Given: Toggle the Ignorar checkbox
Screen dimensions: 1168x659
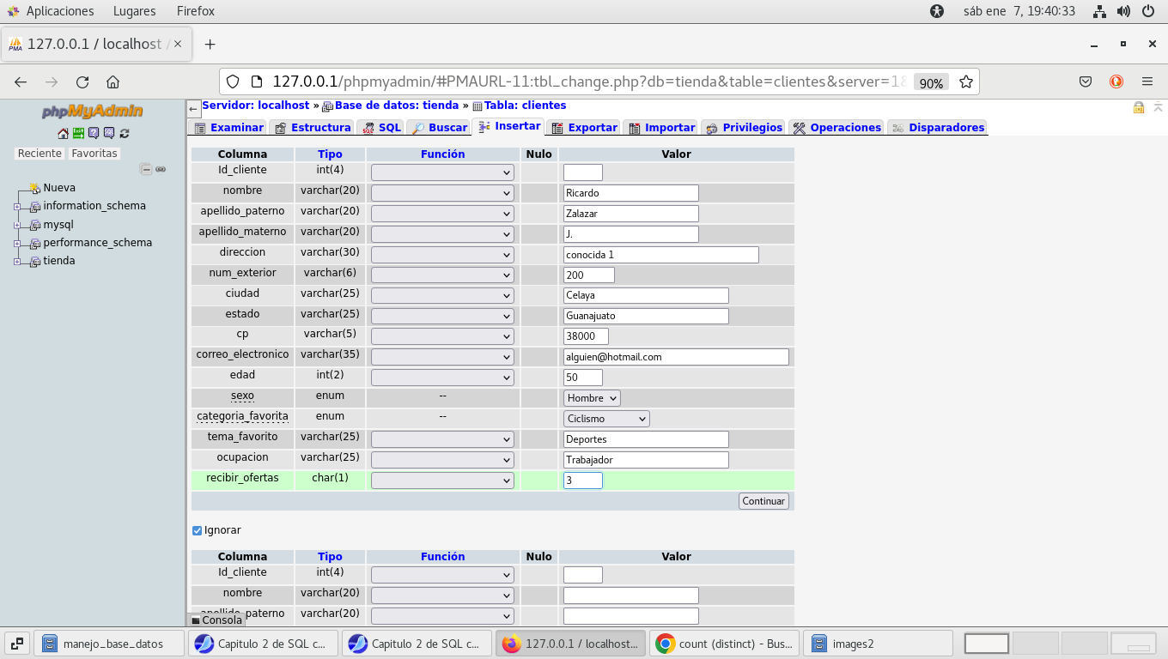Looking at the screenshot, I should click(x=197, y=530).
